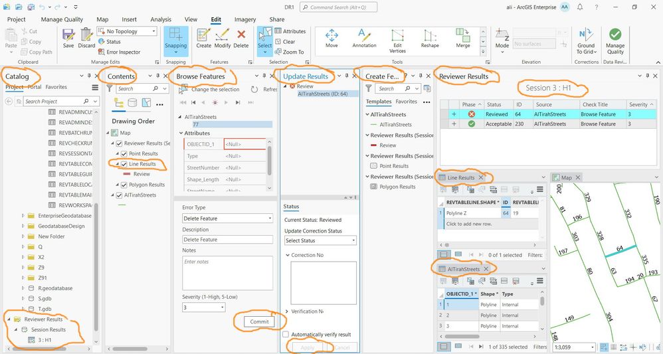Close the Map view tab
The image size is (663, 354).
(x=577, y=177)
